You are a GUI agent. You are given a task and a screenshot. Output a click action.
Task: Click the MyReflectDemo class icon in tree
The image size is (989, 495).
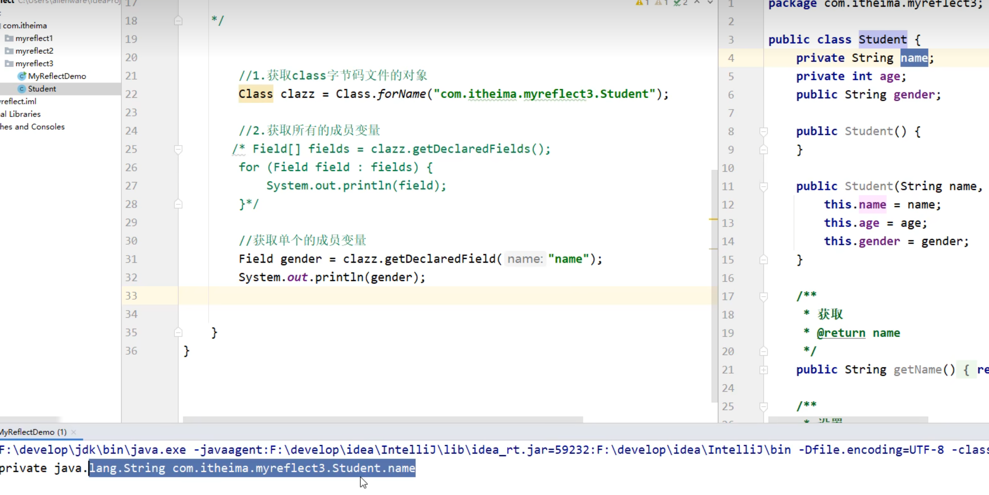click(x=21, y=76)
